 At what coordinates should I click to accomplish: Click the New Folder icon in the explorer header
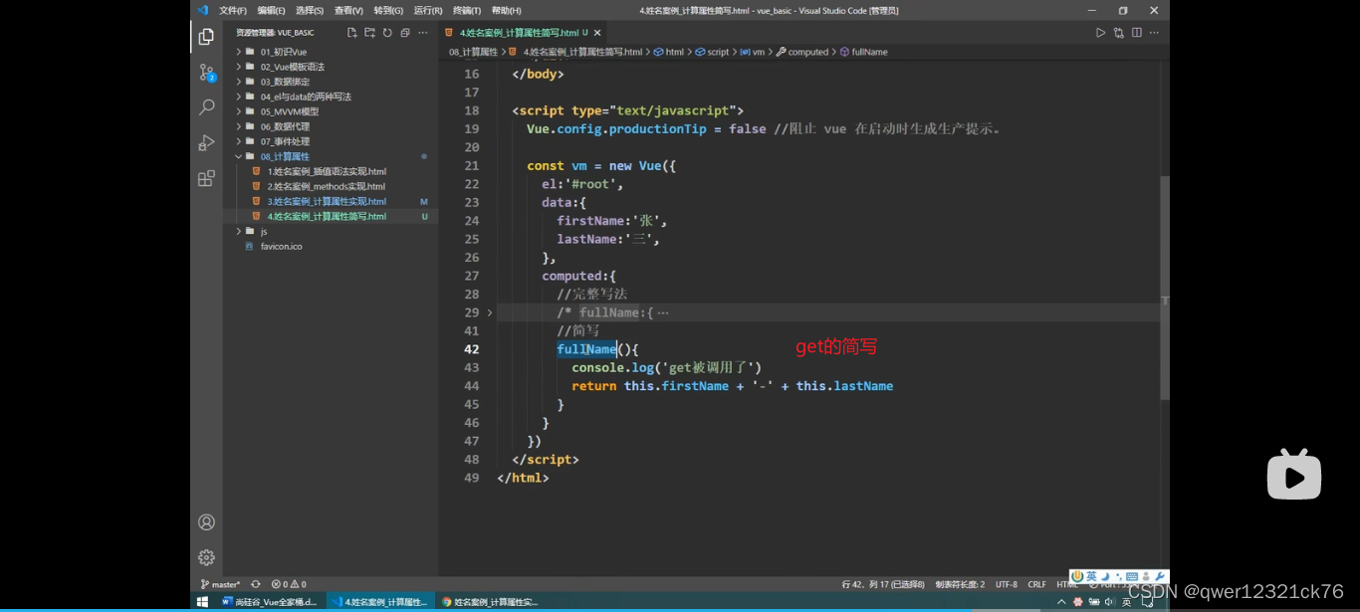click(x=369, y=33)
